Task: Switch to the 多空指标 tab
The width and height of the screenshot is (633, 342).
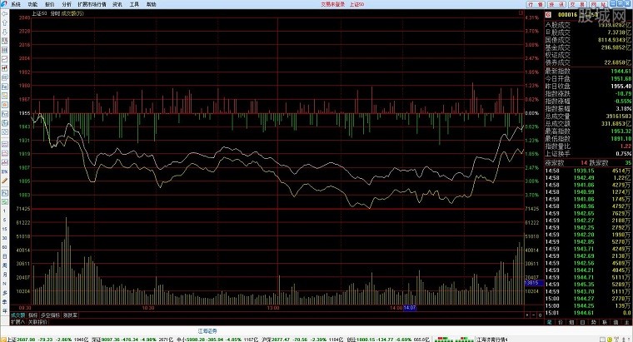Action: pos(51,315)
